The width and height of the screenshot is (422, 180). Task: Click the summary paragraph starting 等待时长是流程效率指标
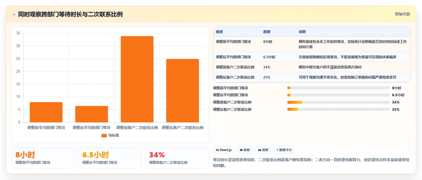pyautogui.click(x=311, y=163)
